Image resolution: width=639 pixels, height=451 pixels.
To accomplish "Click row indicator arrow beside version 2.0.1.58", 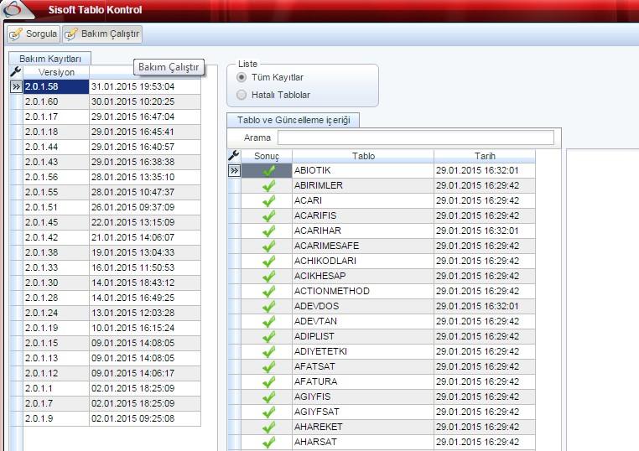I will pos(15,87).
